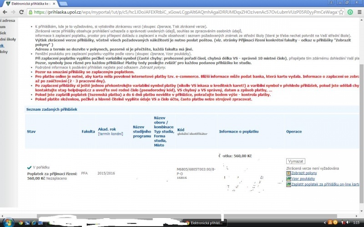This screenshot has height=227, width=364.
Task: Click the Vzor poukázky icon
Action: tap(288, 179)
